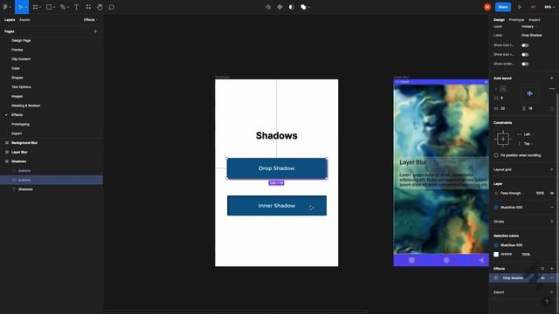Click the user avatar in top bar
Image resolution: width=559 pixels, height=314 pixels.
(487, 7)
